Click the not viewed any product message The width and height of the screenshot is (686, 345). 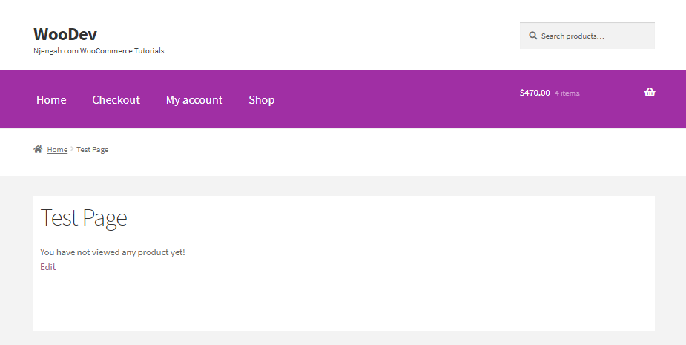coord(113,252)
